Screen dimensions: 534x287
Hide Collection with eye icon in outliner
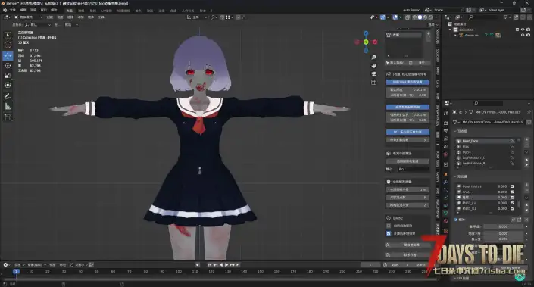click(523, 30)
